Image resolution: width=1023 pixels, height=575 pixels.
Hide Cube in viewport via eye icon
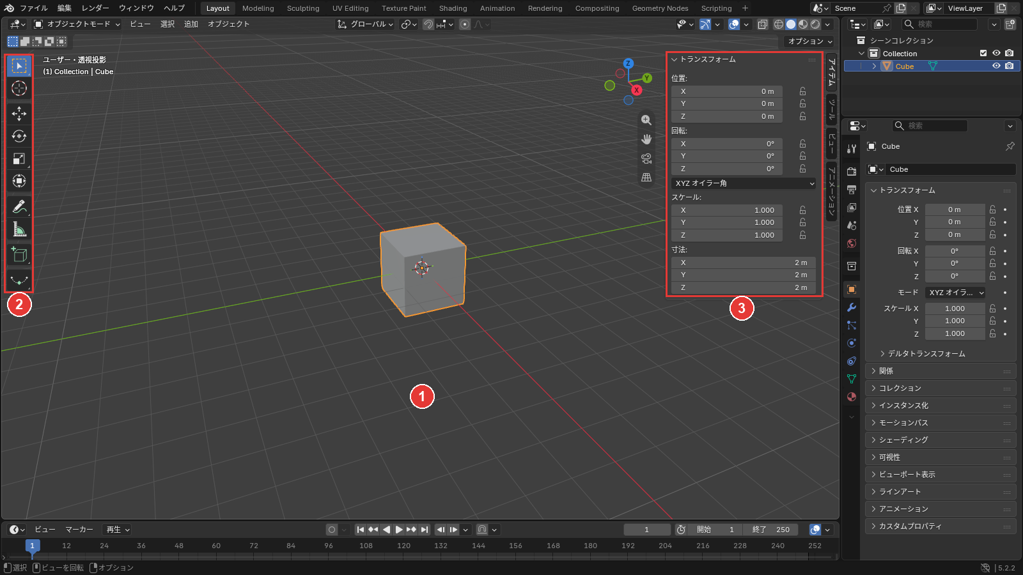(x=996, y=66)
